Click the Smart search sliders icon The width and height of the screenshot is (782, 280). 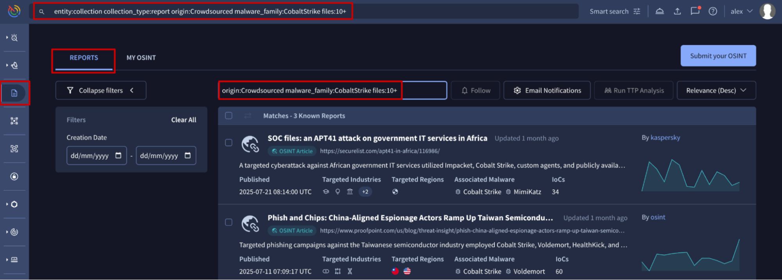point(637,11)
